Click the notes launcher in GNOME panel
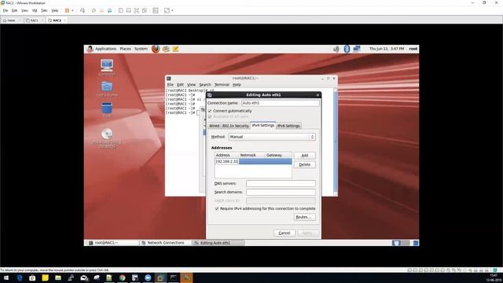This screenshot has height=283, width=503. tap(175, 49)
